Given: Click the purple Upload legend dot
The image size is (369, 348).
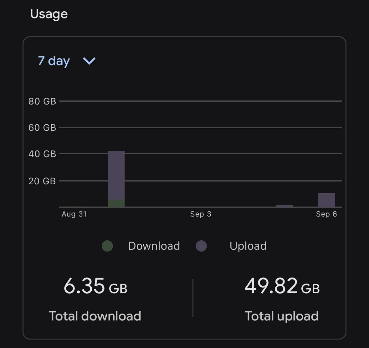Looking at the screenshot, I should (x=201, y=246).
